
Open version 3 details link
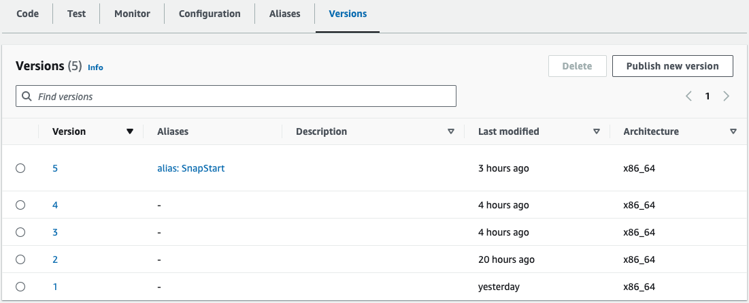pyautogui.click(x=55, y=232)
